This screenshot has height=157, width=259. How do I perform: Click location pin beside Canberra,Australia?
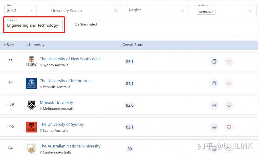pyautogui.click(x=41, y=152)
